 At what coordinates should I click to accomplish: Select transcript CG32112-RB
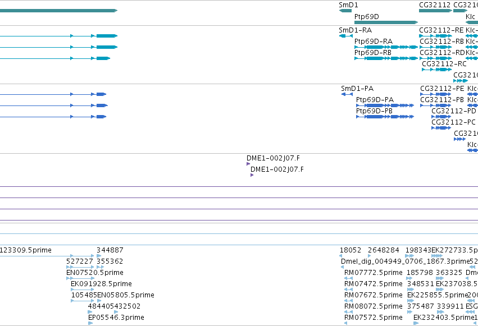pyautogui.click(x=441, y=42)
